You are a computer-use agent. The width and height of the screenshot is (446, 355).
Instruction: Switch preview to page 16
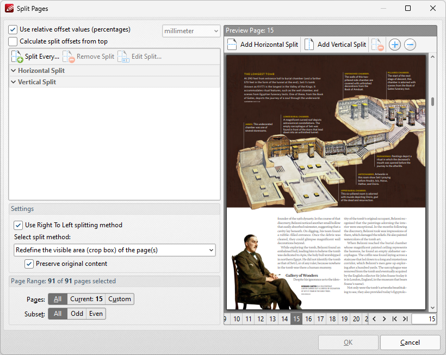point(308,319)
